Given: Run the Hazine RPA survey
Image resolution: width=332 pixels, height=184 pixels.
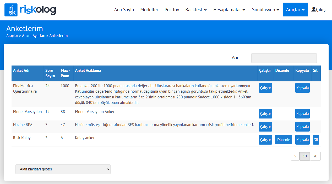Looking at the screenshot, I should pyautogui.click(x=265, y=127).
